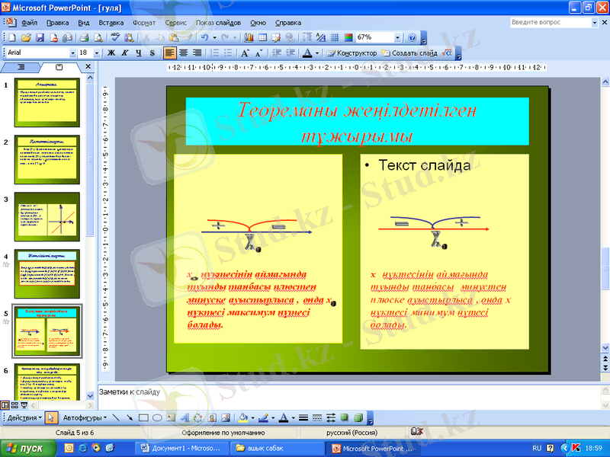610x457 pixels.
Task: Select the Oval drawing tool
Action: point(156,417)
